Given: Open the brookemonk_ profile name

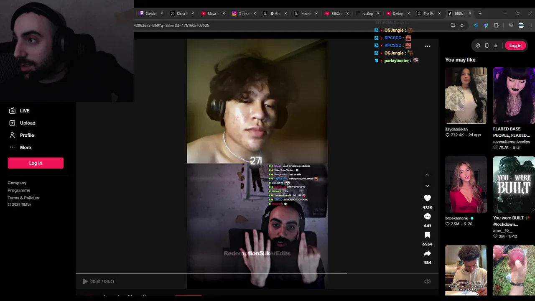Looking at the screenshot, I should (457, 218).
